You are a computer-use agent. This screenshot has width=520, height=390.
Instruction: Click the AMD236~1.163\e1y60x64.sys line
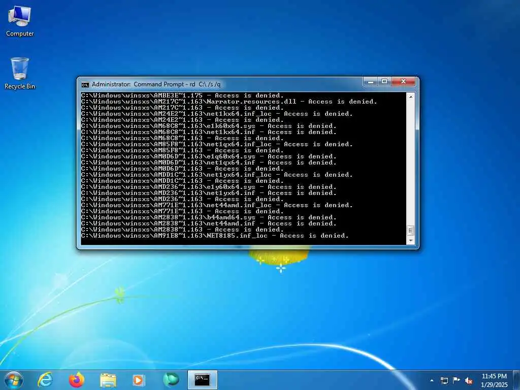(x=209, y=187)
